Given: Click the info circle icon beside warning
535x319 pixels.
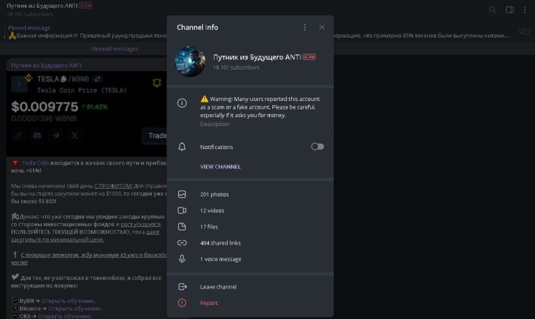Looking at the screenshot, I should pyautogui.click(x=182, y=103).
